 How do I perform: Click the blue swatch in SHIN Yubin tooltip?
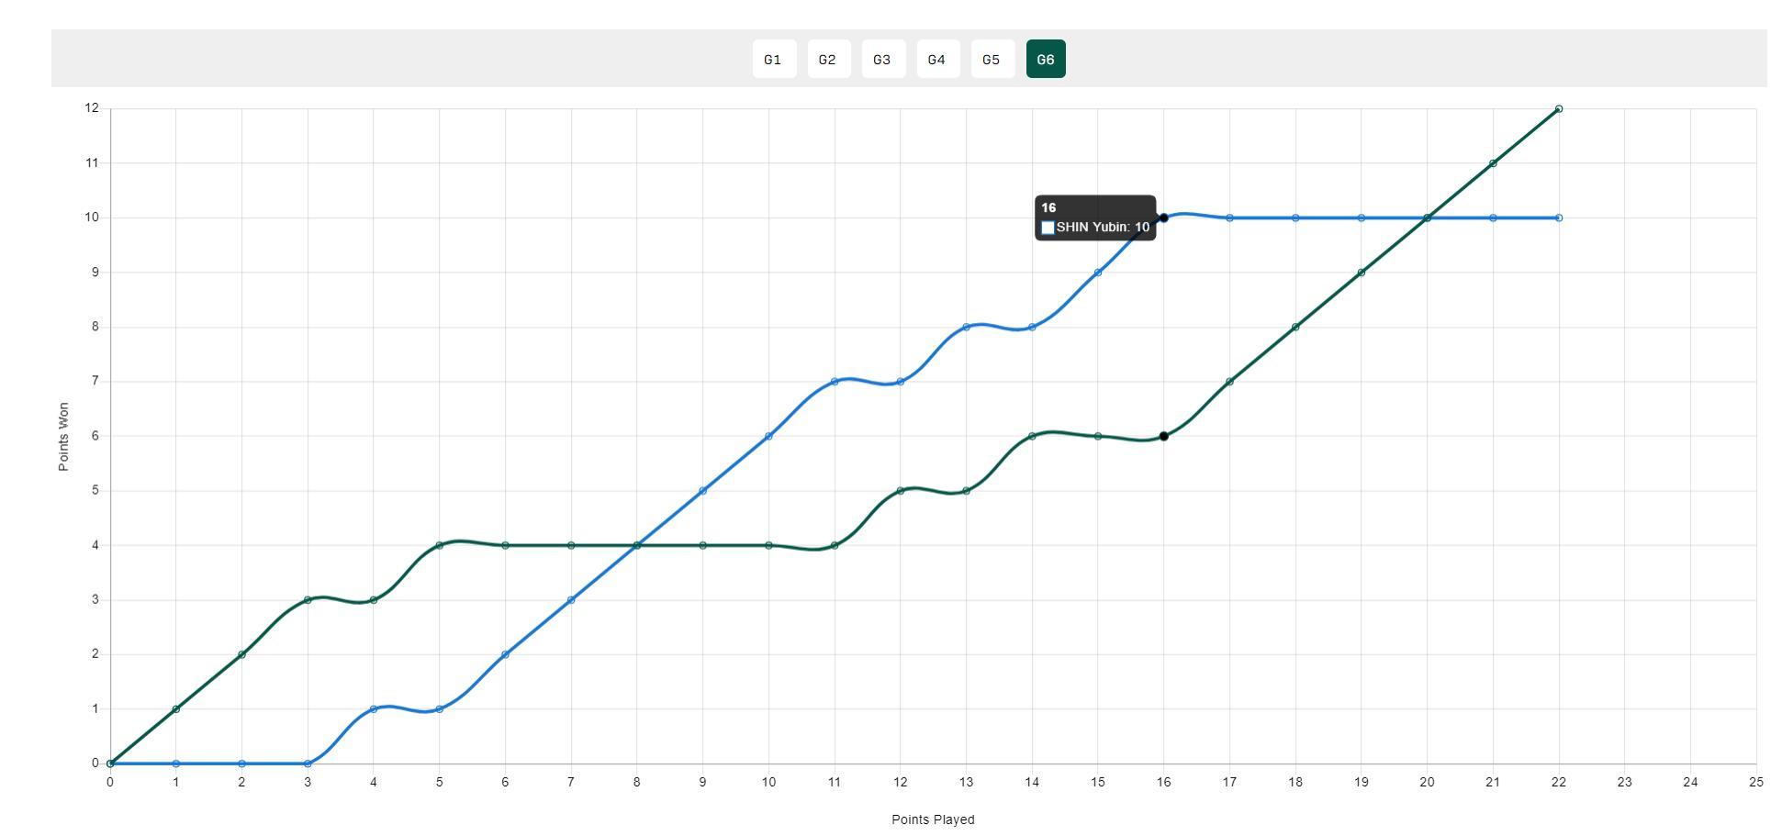tap(1048, 228)
